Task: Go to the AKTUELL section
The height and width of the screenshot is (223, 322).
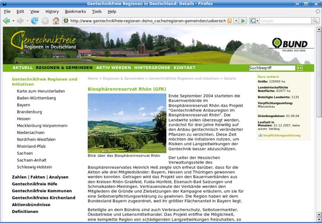Action: (x=23, y=68)
